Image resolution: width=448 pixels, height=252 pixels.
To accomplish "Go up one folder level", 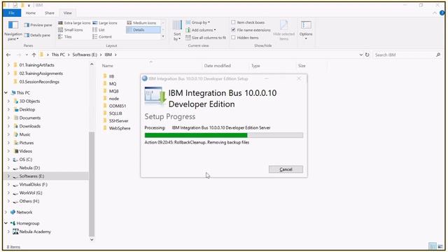I will [x=34, y=55].
